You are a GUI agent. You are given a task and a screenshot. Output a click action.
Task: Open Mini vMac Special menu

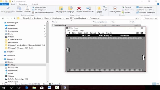(x=74, y=30)
